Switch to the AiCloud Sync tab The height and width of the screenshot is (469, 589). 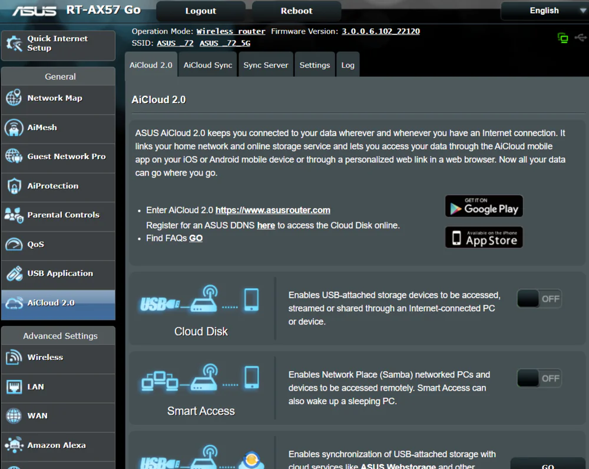tap(208, 65)
